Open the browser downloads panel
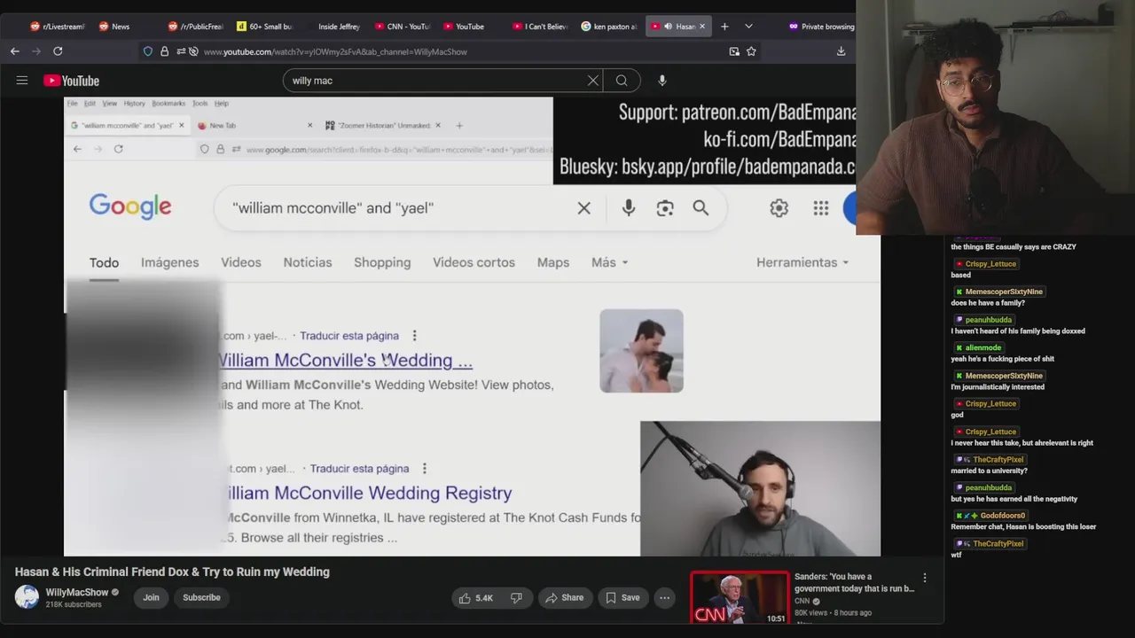Screen dimensions: 1135x638 (841, 51)
